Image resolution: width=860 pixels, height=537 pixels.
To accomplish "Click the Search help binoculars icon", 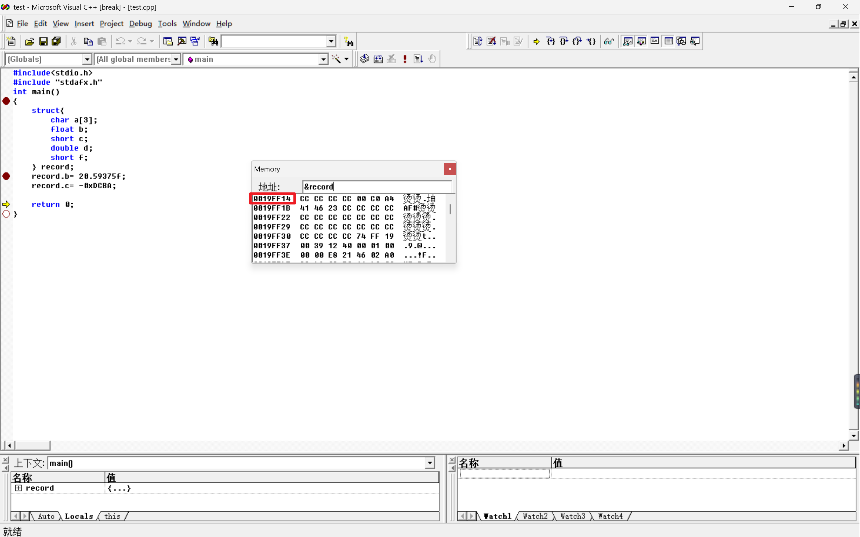I will [x=349, y=42].
